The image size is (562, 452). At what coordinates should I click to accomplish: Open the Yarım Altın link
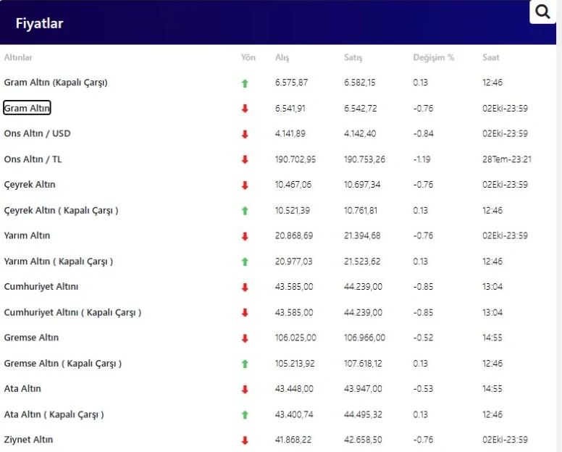pos(27,235)
